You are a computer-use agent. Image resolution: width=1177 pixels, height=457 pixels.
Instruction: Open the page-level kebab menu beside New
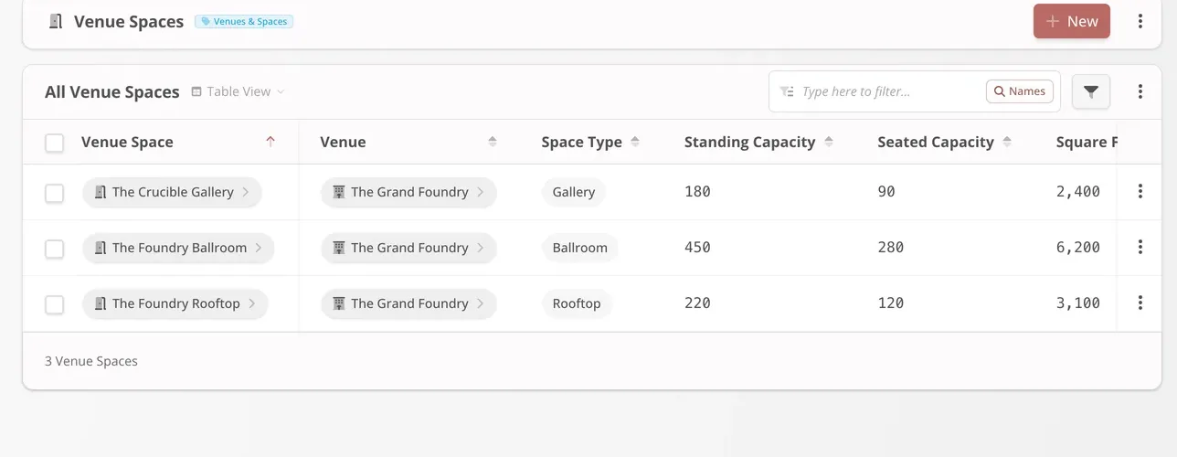[1140, 21]
